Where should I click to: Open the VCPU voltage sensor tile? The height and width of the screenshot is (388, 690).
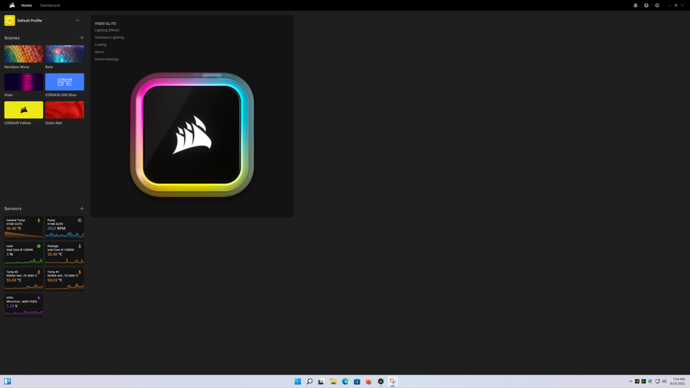24,305
